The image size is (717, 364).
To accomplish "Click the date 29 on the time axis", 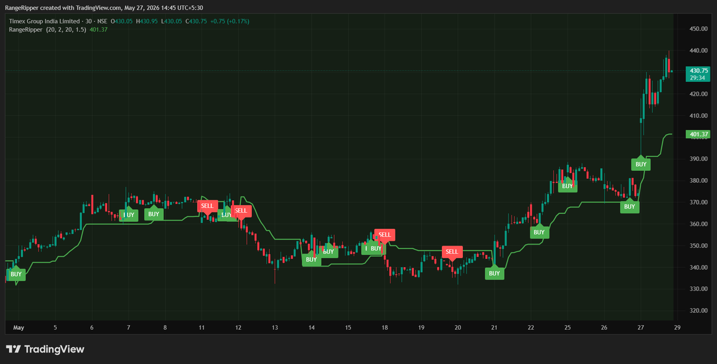I will [677, 328].
